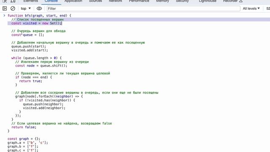Viewport: 270px width, 152px height.
Task: Click the line 'const node = queue.shift();'
Action: (41, 66)
